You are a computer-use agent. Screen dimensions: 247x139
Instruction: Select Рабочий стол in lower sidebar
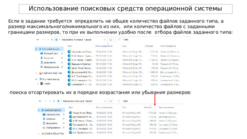[x=53, y=115]
